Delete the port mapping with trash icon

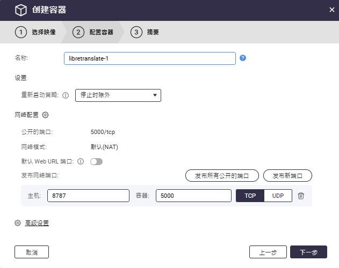tap(301, 196)
